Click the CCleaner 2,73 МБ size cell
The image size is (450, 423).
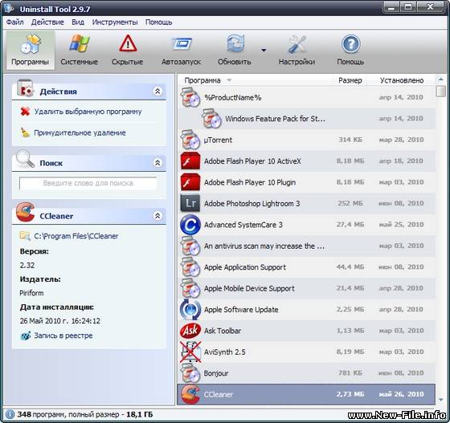[x=350, y=394]
